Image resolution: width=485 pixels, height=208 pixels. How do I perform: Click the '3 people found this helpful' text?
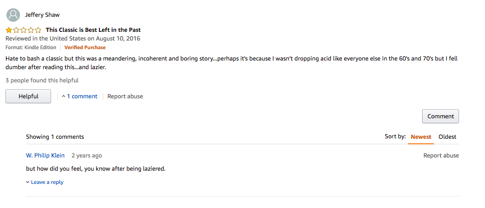42,81
